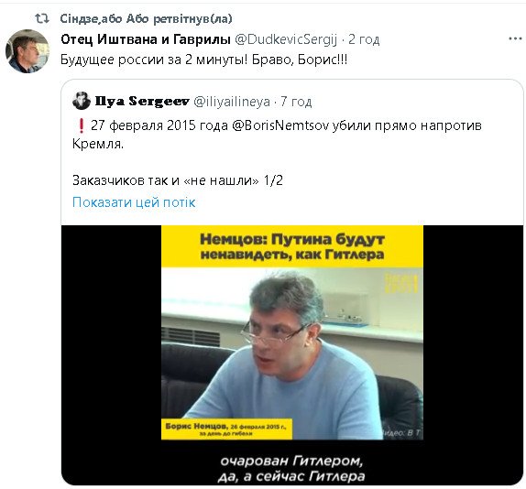
Task: Open the @BorisNemtsov mention
Action: coord(280,125)
